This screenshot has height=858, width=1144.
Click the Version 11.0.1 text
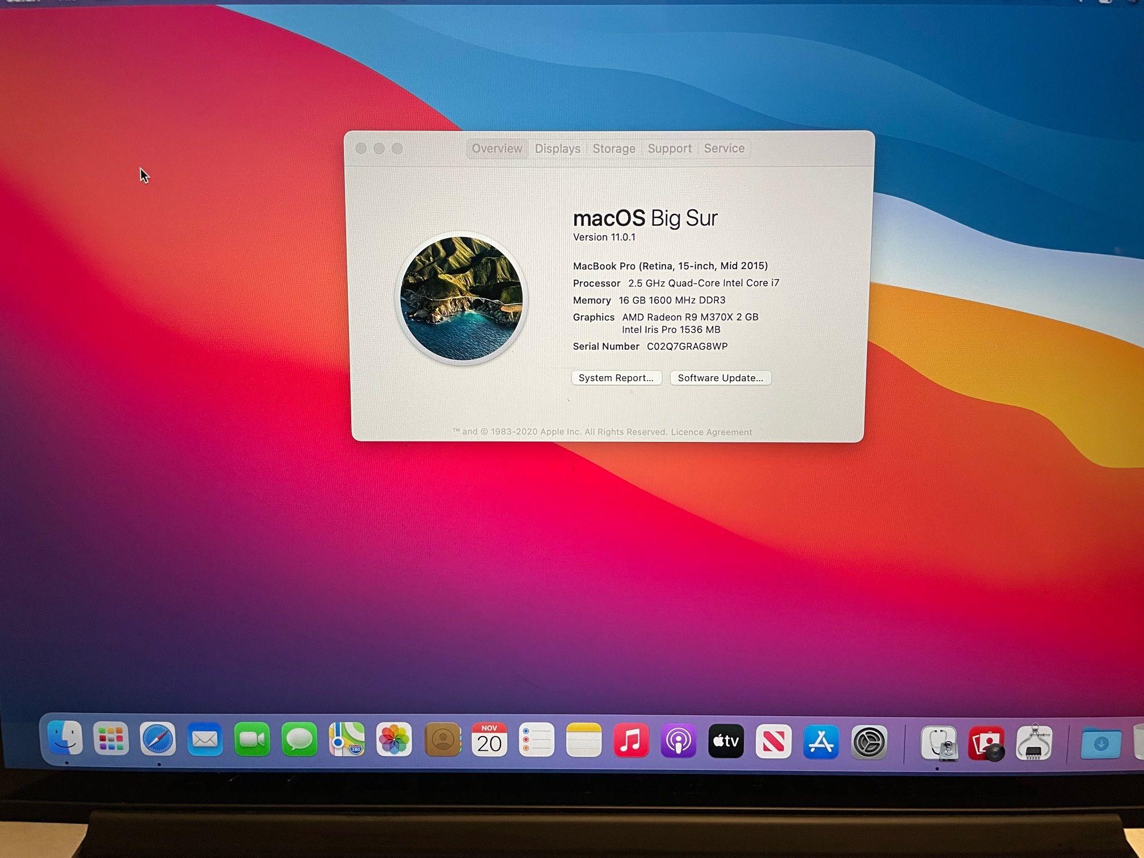(604, 237)
